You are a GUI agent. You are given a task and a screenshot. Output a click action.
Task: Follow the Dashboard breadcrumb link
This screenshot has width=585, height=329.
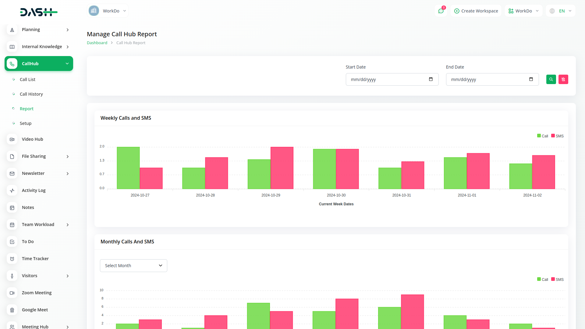coord(97,43)
